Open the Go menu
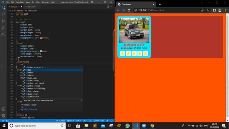 click(33, 2)
